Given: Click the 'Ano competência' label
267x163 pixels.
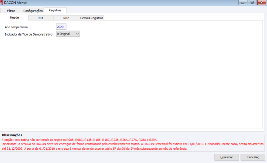Looking at the screenshot, I should [16, 27].
